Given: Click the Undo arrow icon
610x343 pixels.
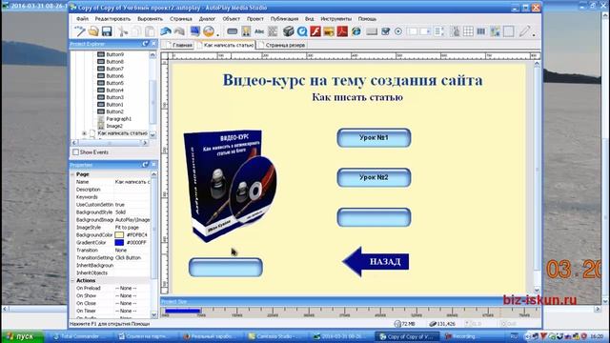Looking at the screenshot, I should tap(166, 31).
